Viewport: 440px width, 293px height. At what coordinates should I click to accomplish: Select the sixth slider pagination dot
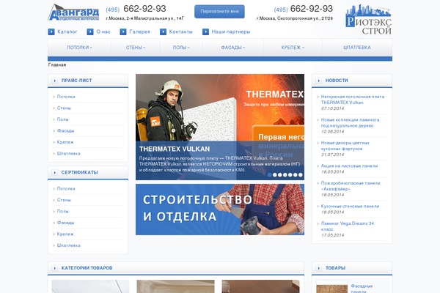tap(296, 175)
